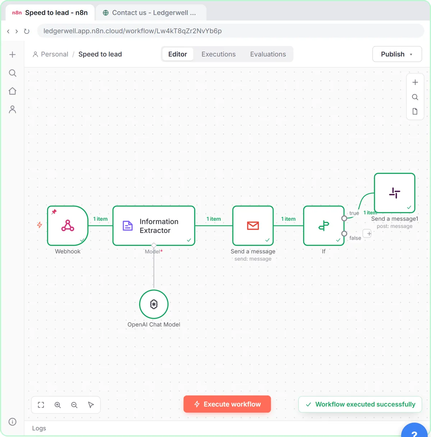
Task: Click the Model connector diamond
Action: (x=154, y=245)
